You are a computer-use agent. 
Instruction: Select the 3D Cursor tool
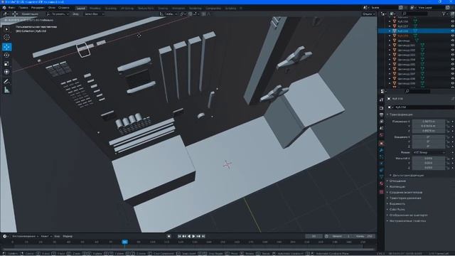click(6, 38)
